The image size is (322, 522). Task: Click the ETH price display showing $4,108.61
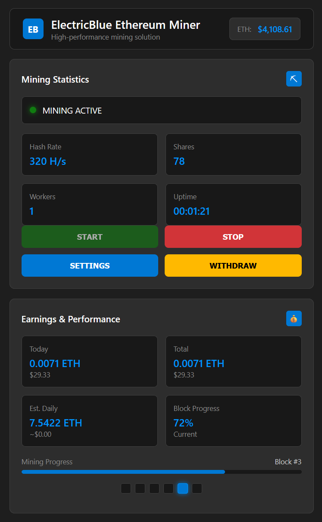(264, 29)
